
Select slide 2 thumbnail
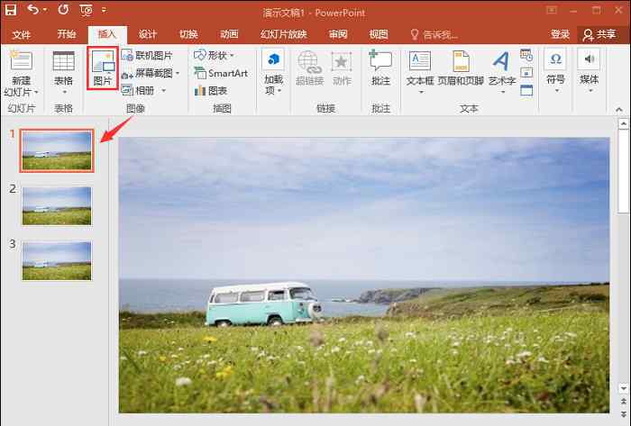pyautogui.click(x=57, y=205)
